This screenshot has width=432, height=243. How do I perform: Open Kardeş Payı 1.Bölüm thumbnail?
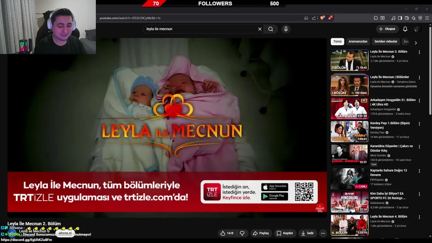pyautogui.click(x=349, y=131)
